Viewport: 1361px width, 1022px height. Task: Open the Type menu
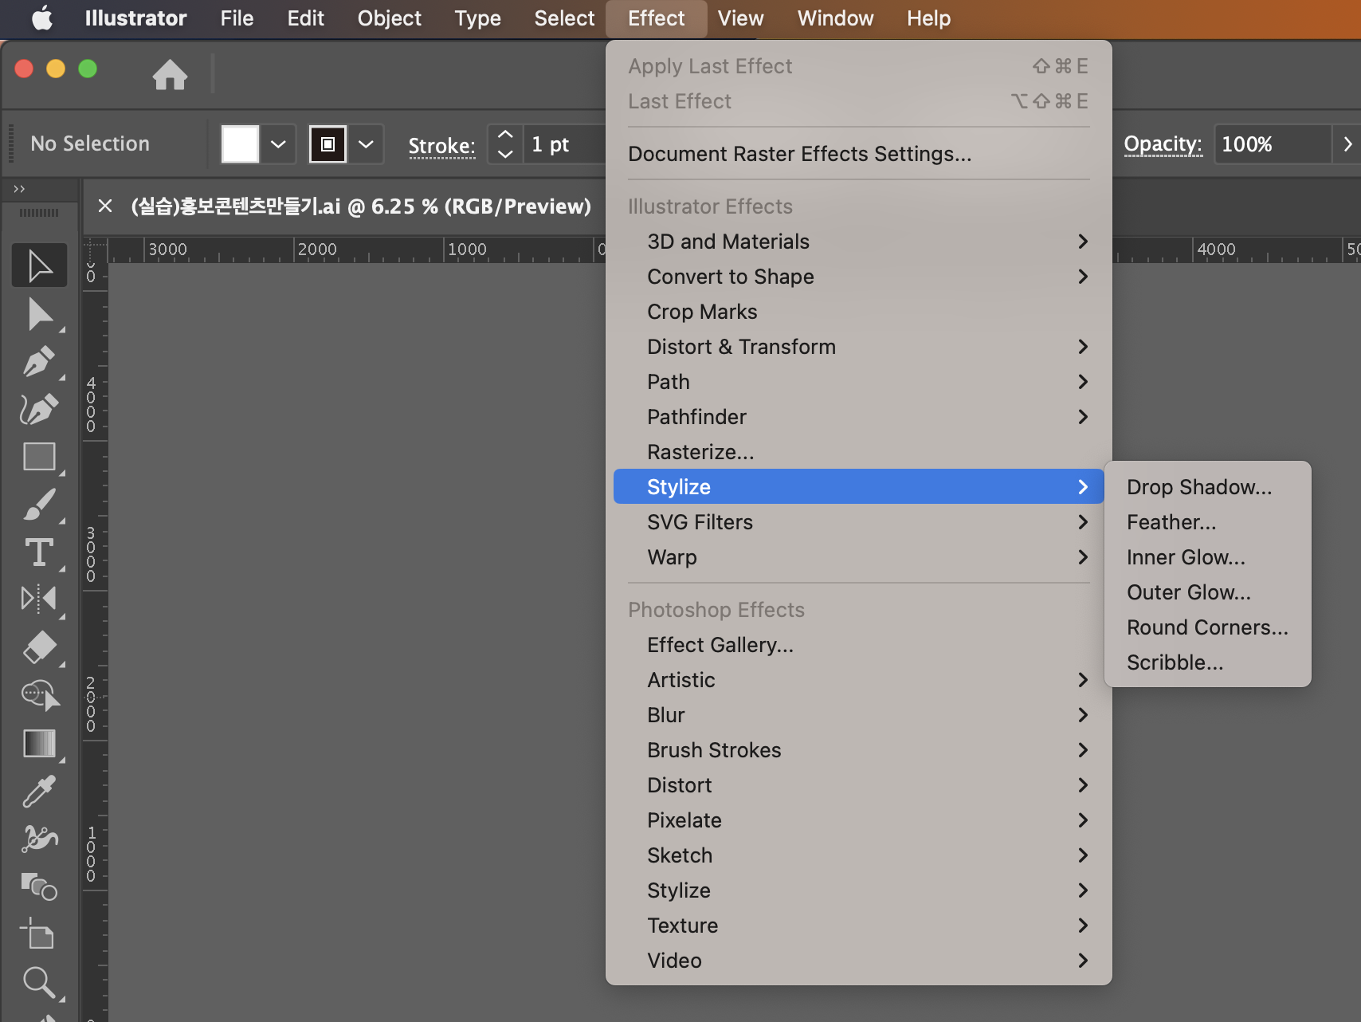click(x=477, y=18)
